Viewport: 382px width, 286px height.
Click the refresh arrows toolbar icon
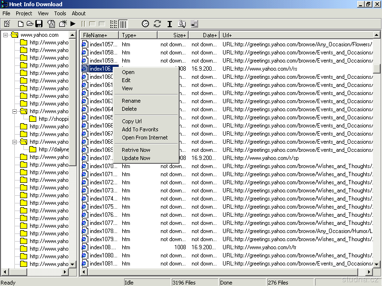(157, 24)
